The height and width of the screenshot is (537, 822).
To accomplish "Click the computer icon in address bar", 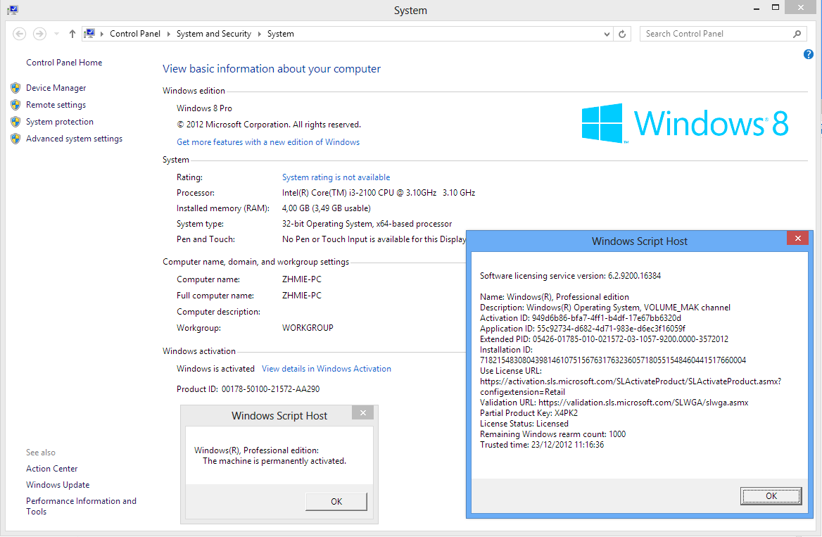I will [89, 34].
